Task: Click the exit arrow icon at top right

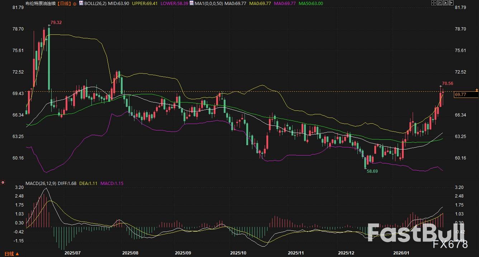Action: coord(451,3)
